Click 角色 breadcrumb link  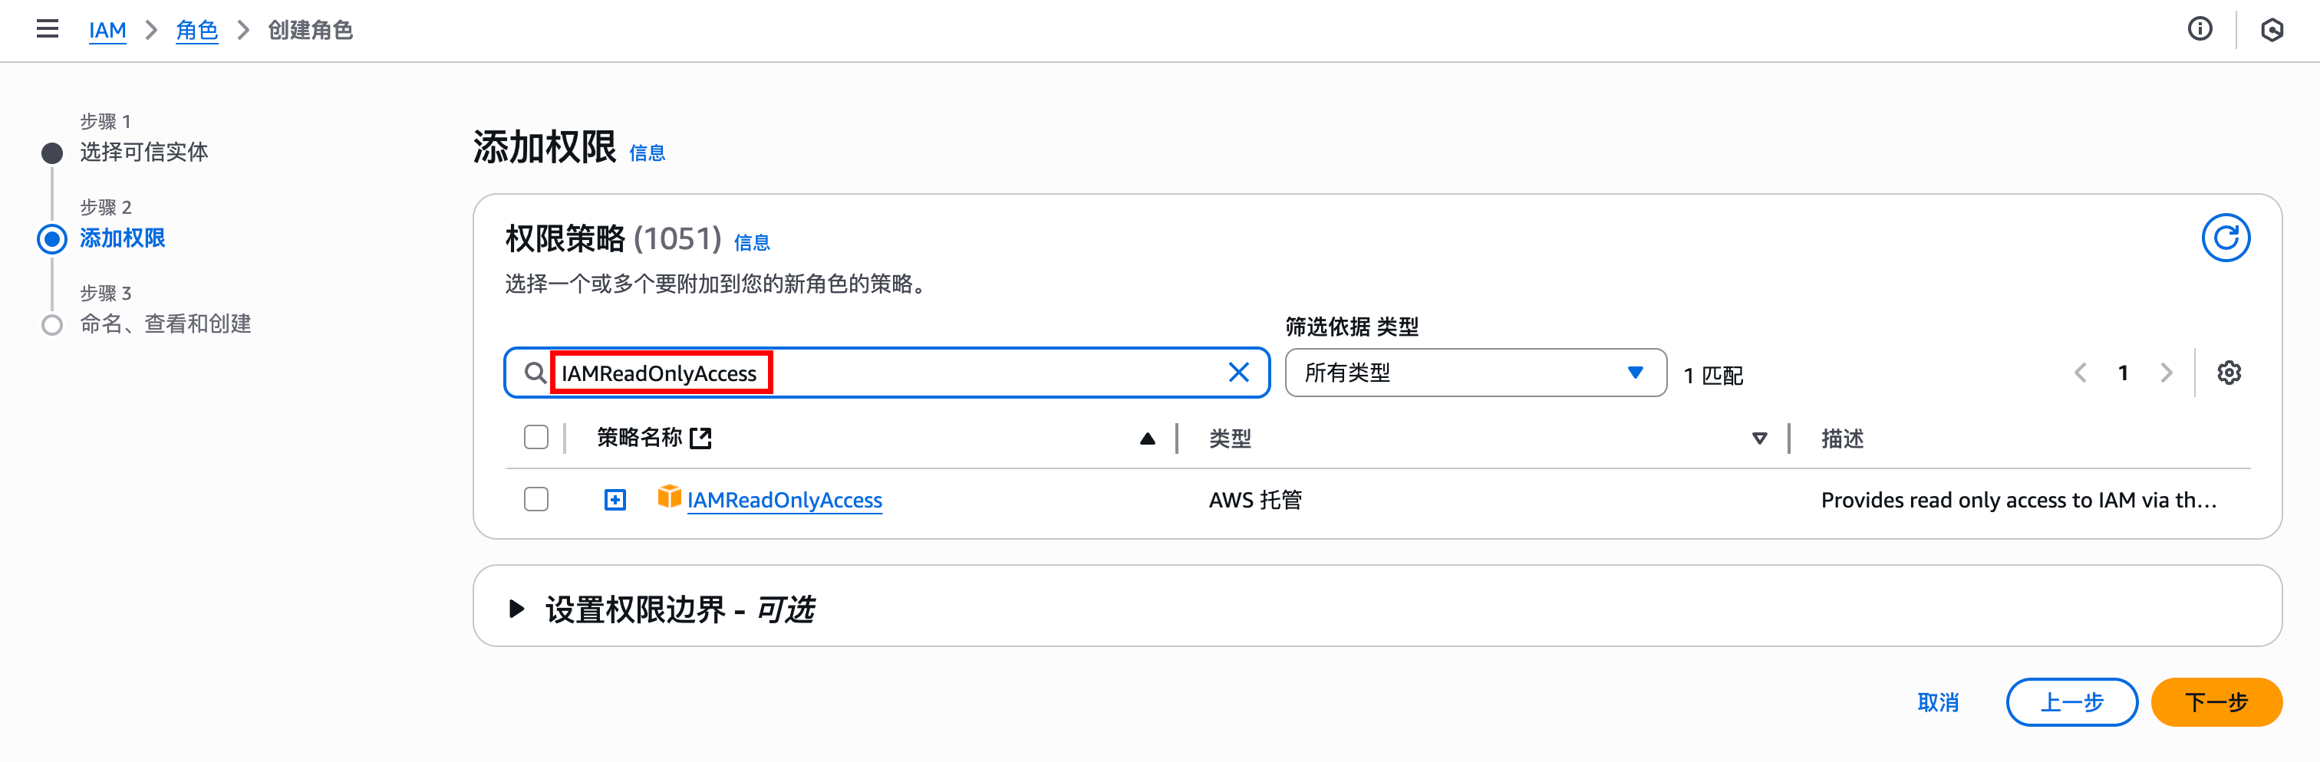tap(197, 31)
